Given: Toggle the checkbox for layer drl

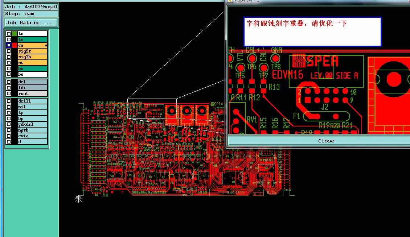Looking at the screenshot, I should click(9, 82).
